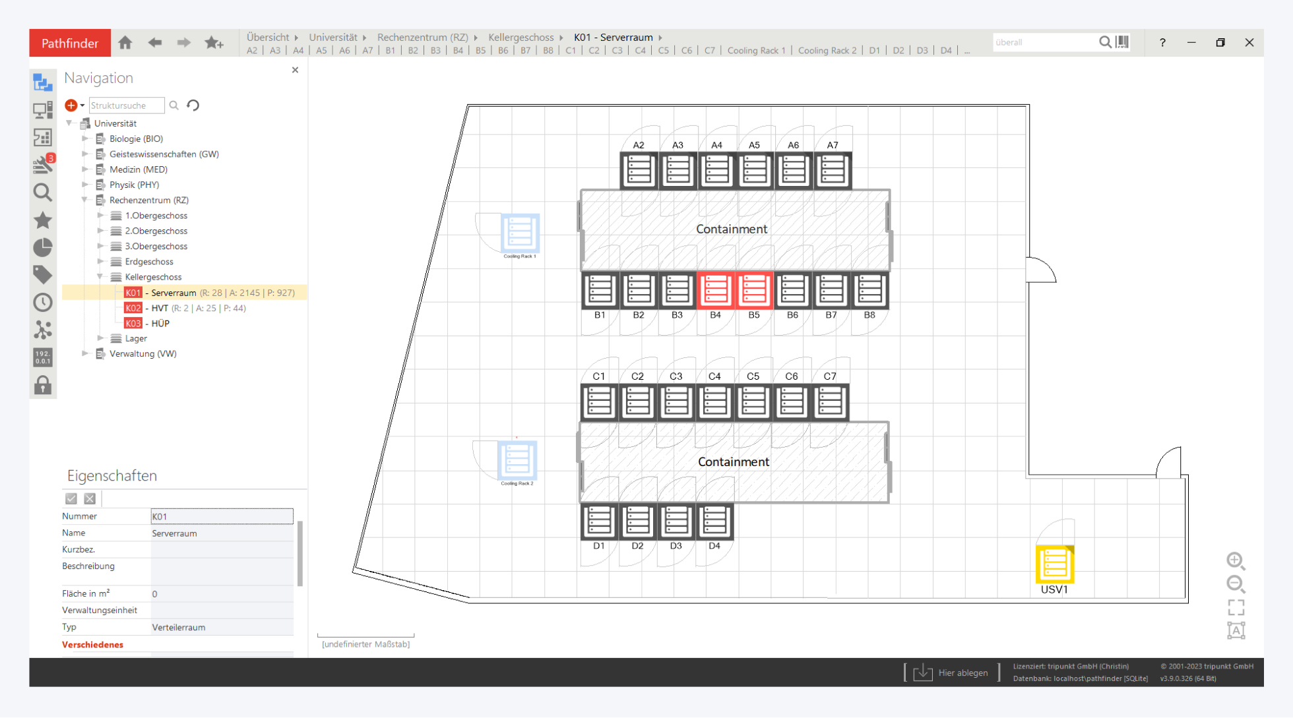Click the barcode scanner icon

point(1122,42)
